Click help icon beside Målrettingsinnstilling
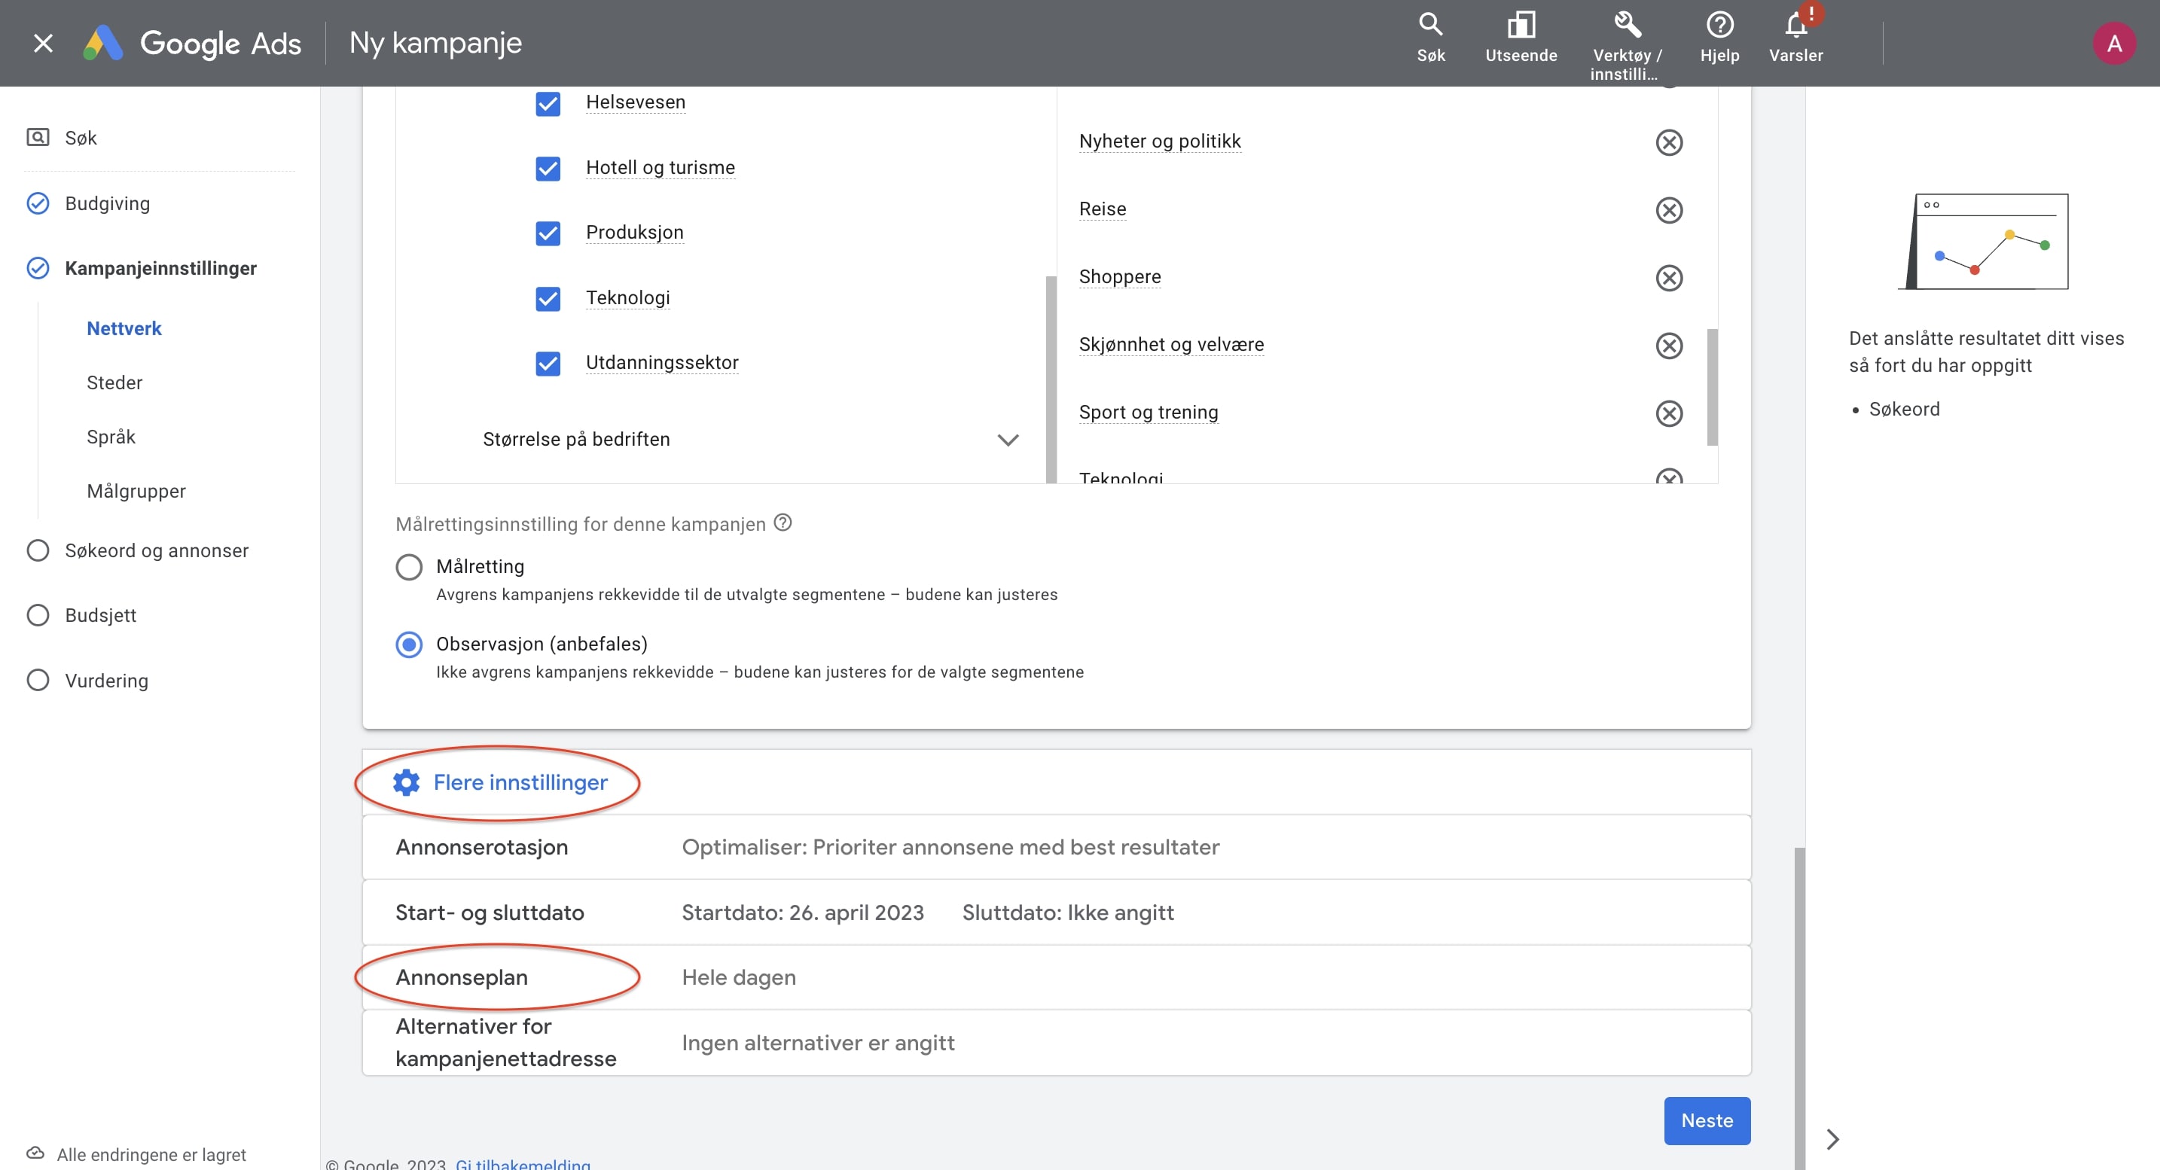This screenshot has width=2160, height=1170. [783, 523]
